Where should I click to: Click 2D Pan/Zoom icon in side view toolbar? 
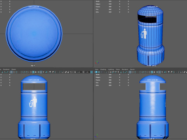123,72
